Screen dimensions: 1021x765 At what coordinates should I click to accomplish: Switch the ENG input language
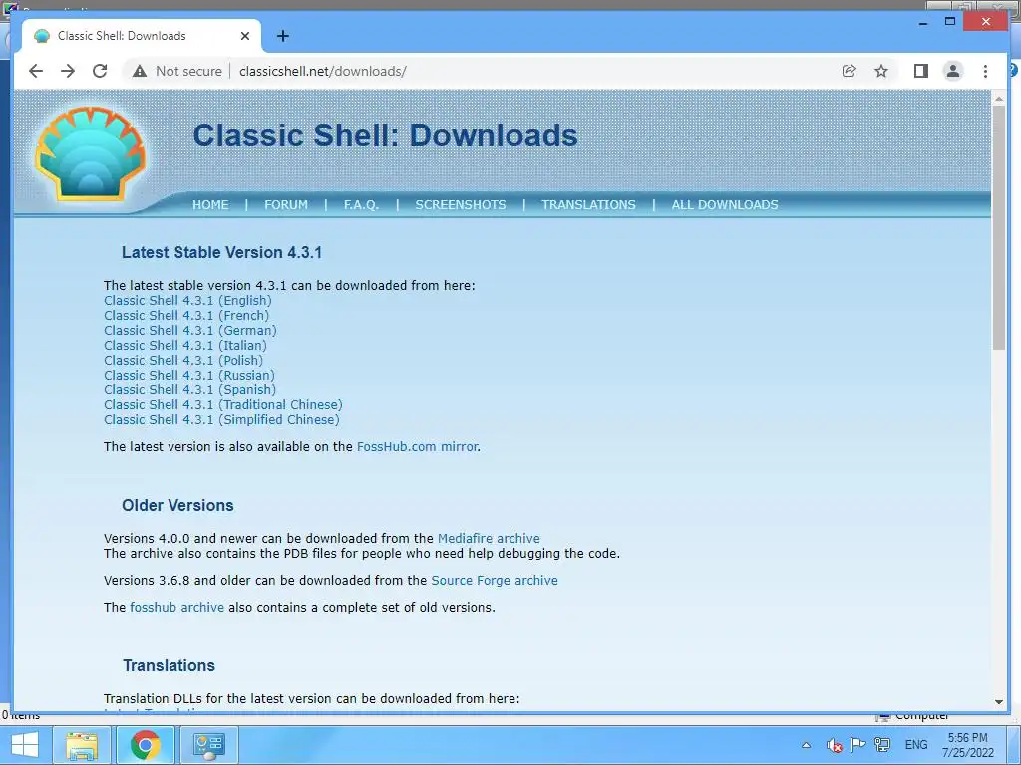916,745
